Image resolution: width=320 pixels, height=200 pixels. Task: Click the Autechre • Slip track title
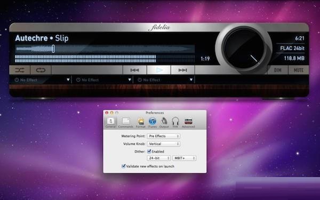(42, 38)
